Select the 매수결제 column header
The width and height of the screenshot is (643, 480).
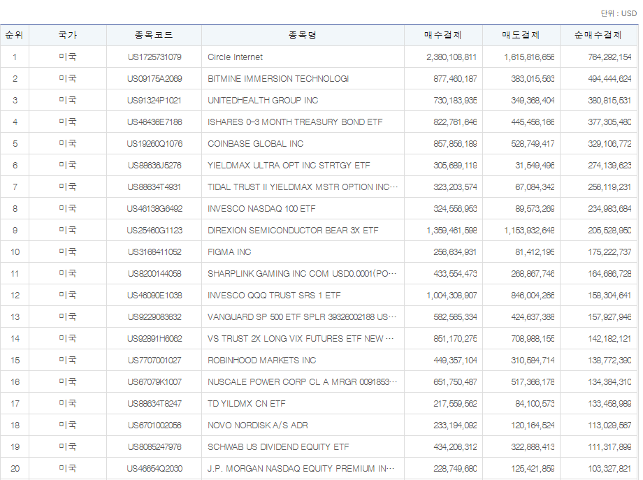click(x=443, y=35)
